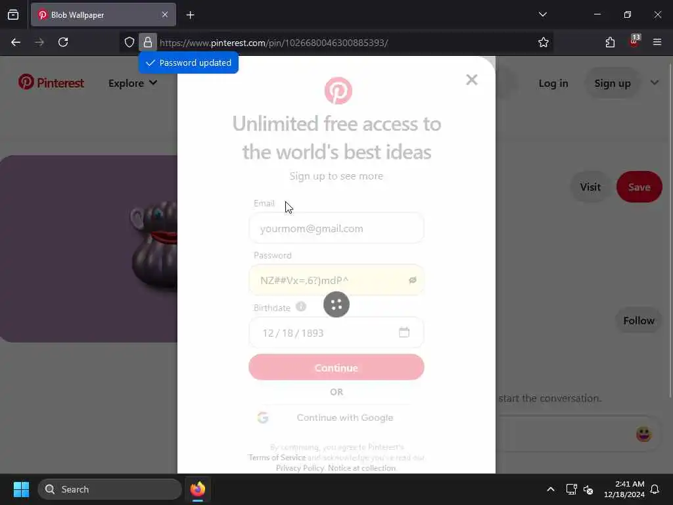Open the emoji picker in comment box
The width and height of the screenshot is (673, 505).
644,434
